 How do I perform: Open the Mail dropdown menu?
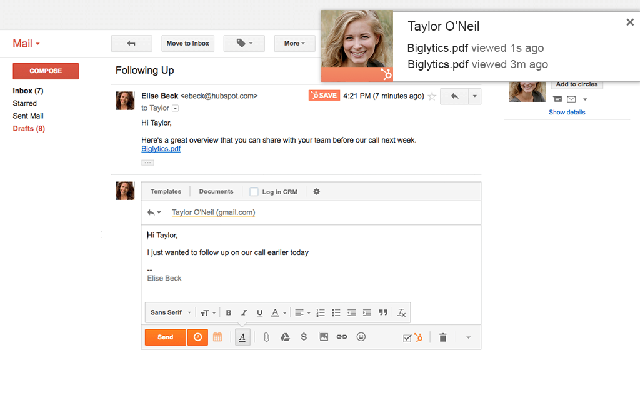coord(26,44)
